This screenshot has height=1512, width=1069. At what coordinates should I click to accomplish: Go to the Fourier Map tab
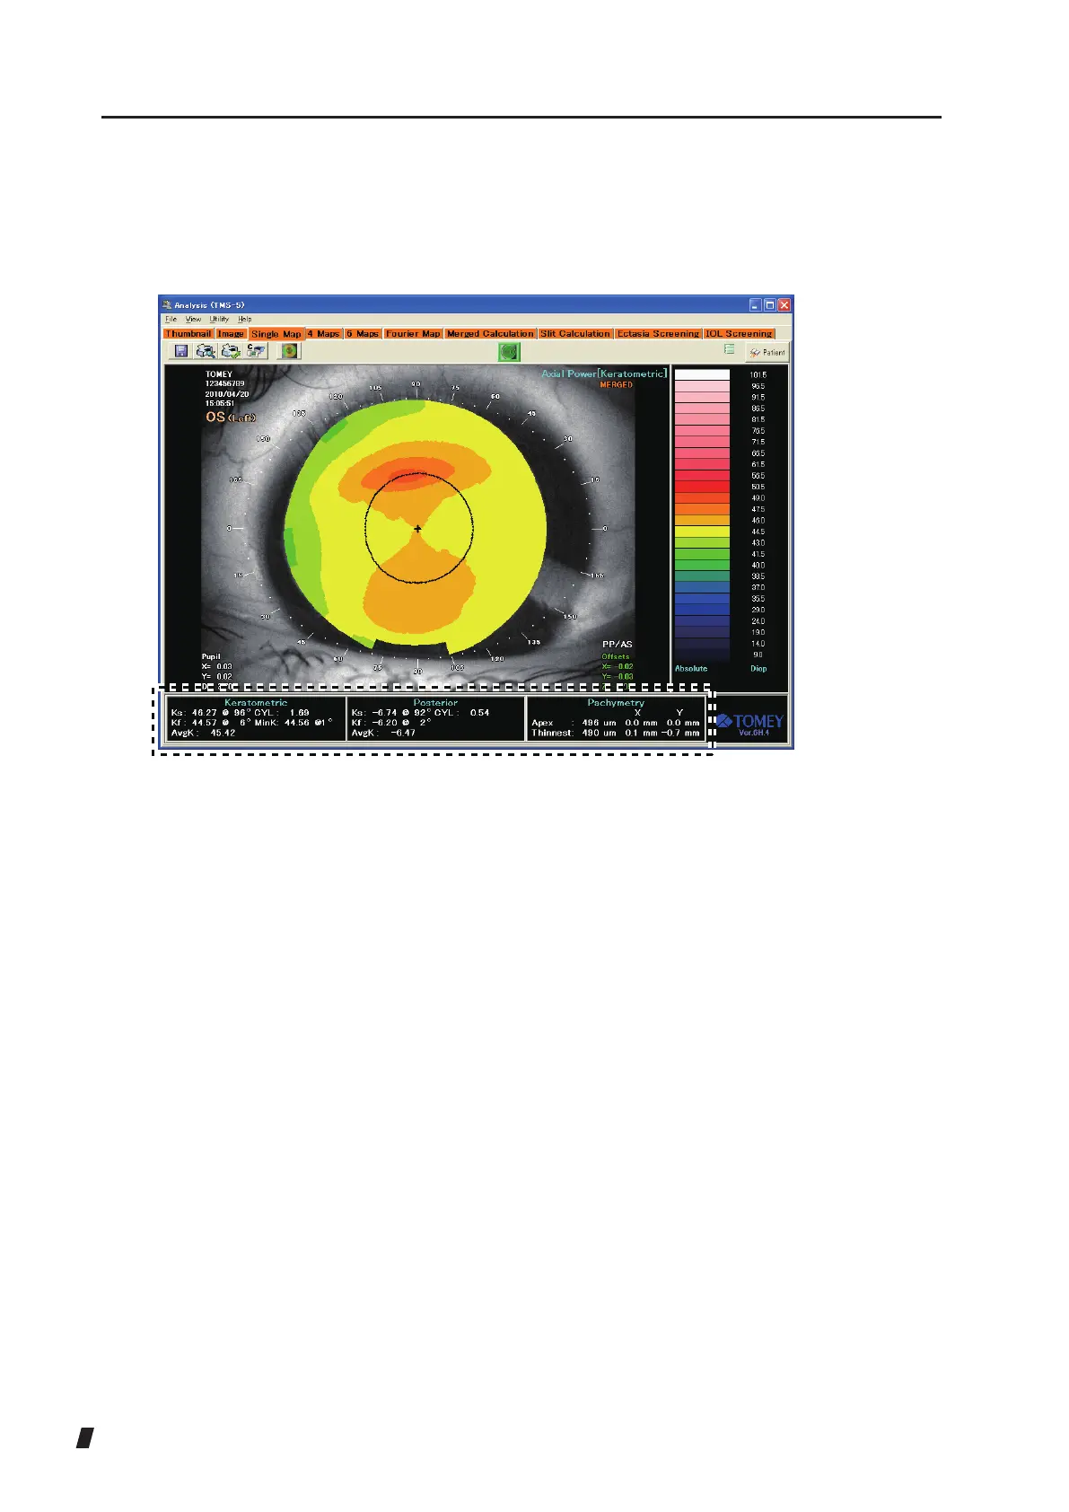pyautogui.click(x=413, y=333)
